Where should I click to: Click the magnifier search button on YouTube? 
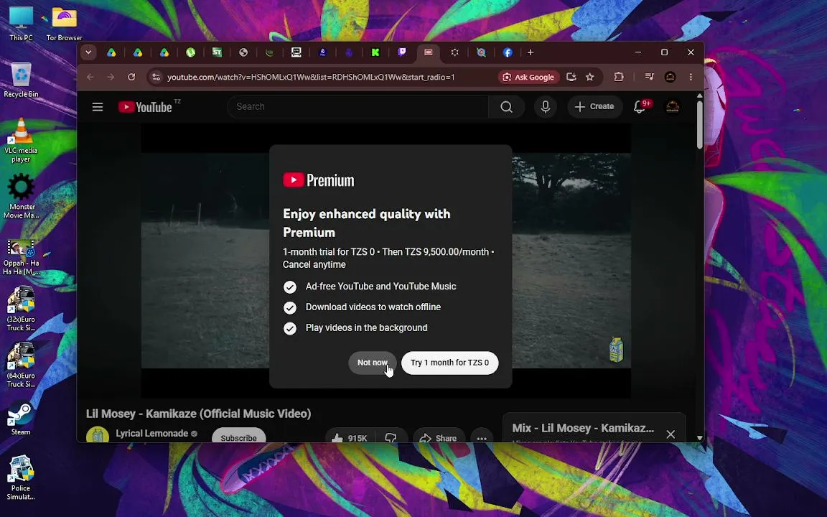coord(506,107)
